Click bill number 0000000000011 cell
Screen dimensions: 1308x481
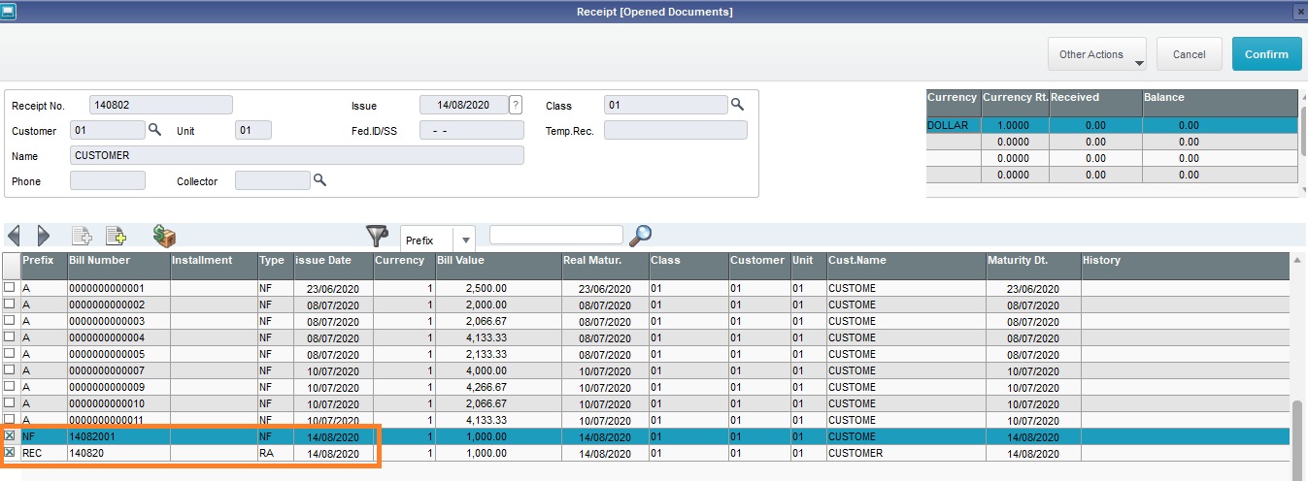(117, 420)
